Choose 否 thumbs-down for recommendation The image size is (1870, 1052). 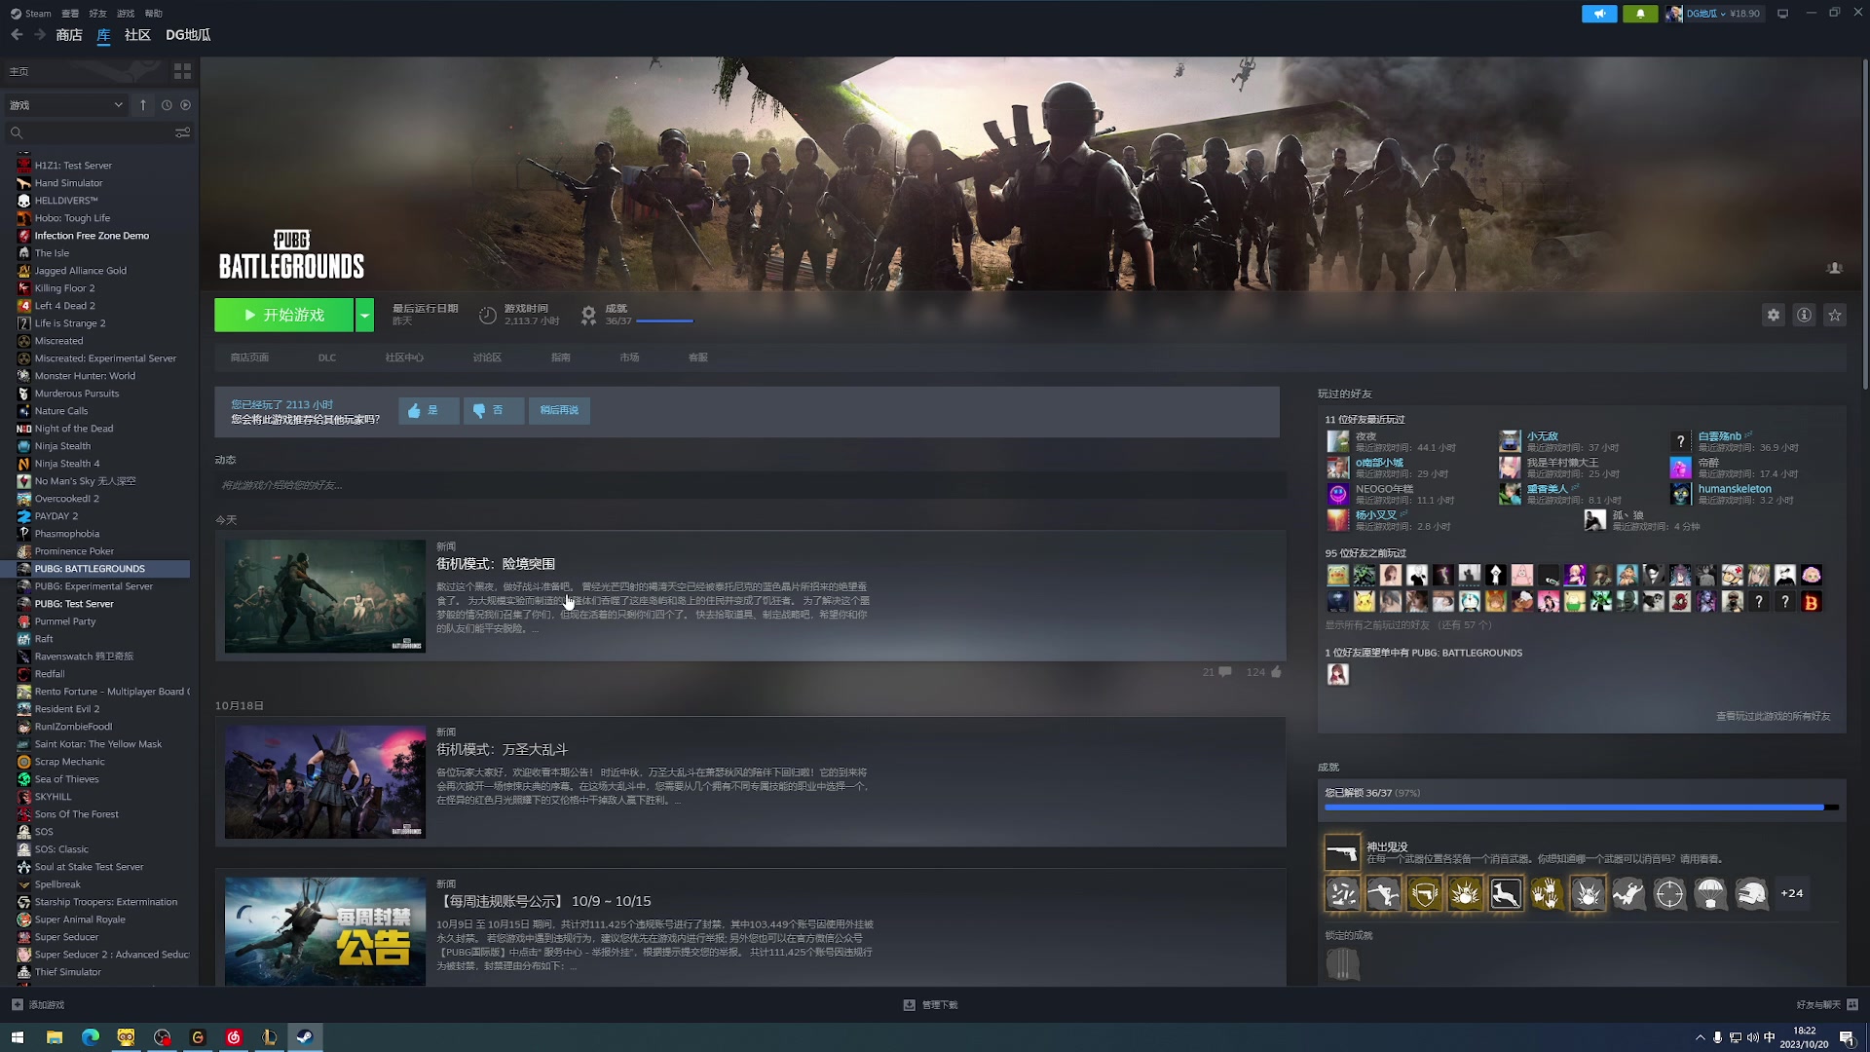493,410
